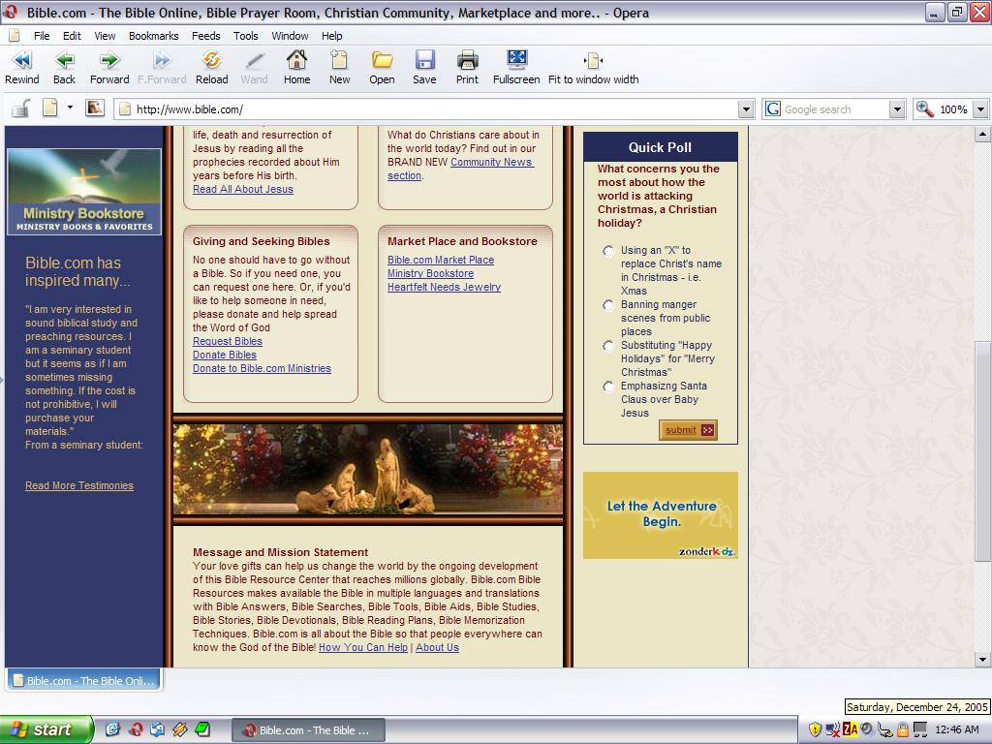Viewport: 992px width, 744px height.
Task: Click the down arrow of page scrollbar
Action: [x=982, y=659]
